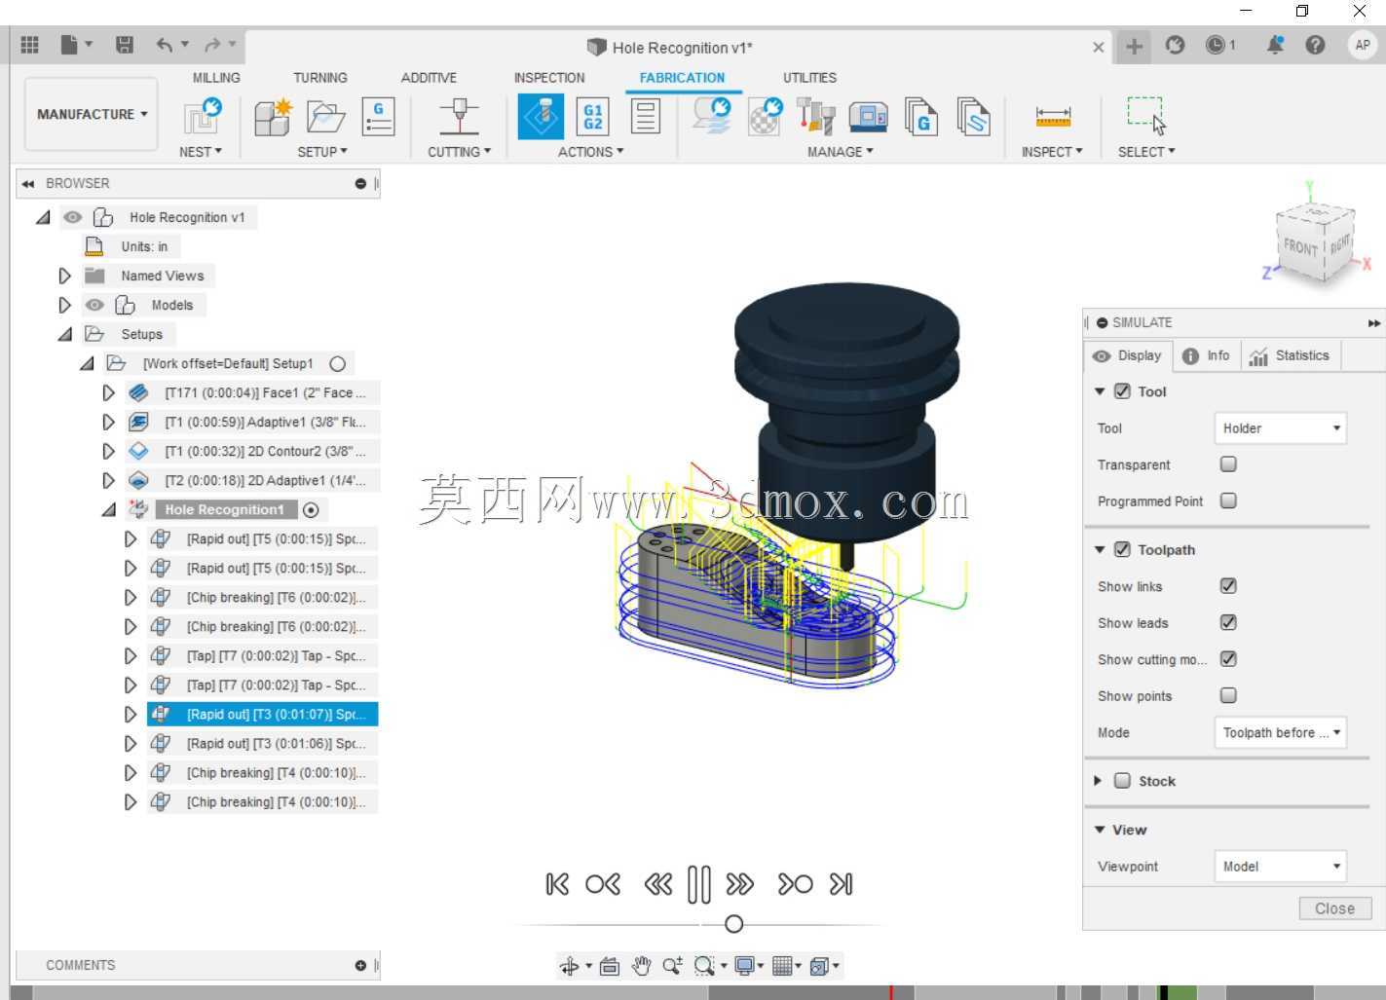Click the Undo arrow
The width and height of the screenshot is (1386, 1000).
coord(165,45)
